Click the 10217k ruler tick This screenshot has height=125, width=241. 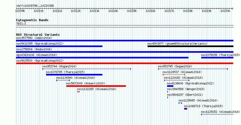pos(169,11)
